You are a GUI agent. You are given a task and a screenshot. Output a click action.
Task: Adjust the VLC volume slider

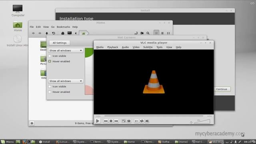(x=202, y=122)
